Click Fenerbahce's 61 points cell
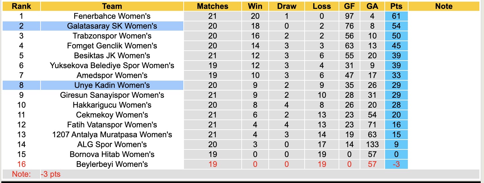 point(396,16)
